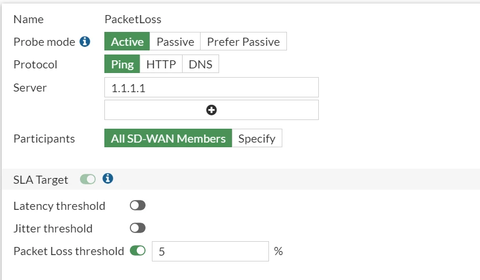
Task: Click the empty add-server row
Action: click(211, 110)
